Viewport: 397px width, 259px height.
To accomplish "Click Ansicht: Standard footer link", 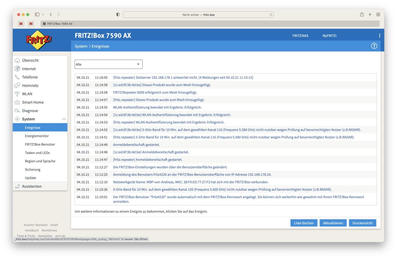I will [x=35, y=225].
